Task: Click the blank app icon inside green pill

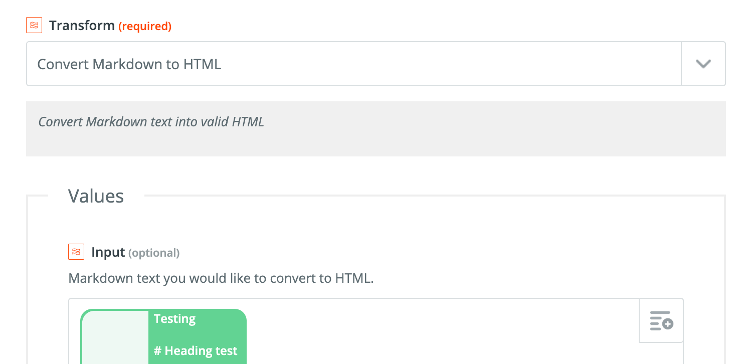Action: 115,337
